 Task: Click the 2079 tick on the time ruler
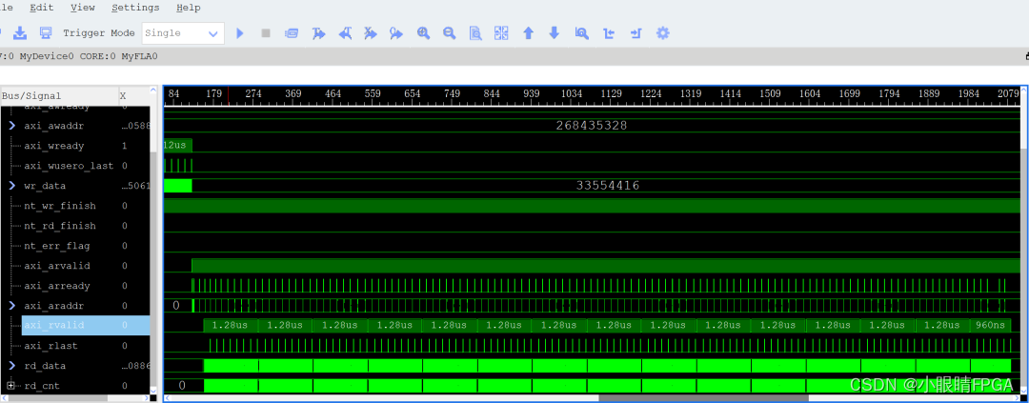pyautogui.click(x=1008, y=94)
